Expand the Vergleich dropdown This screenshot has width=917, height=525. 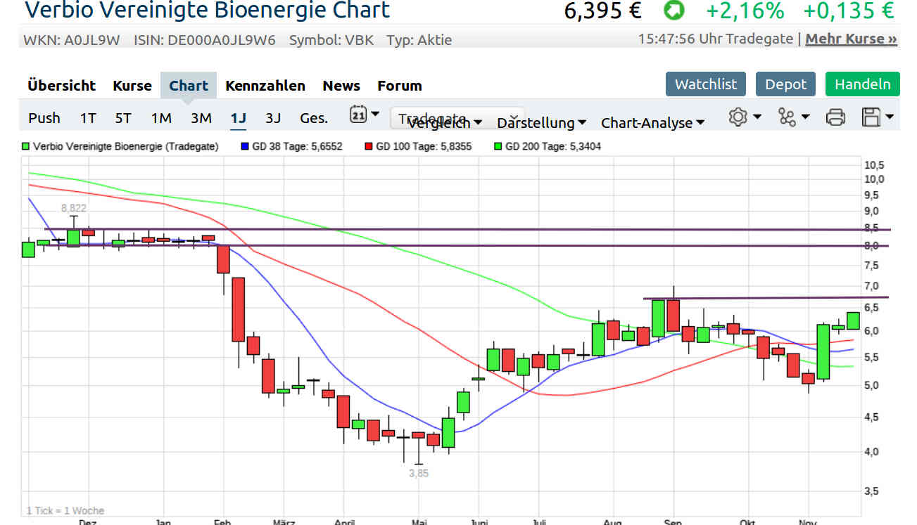(x=445, y=123)
